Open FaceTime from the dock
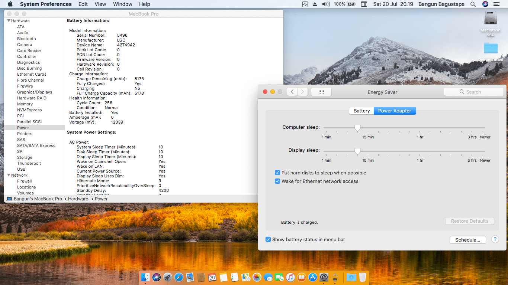 pos(279,277)
